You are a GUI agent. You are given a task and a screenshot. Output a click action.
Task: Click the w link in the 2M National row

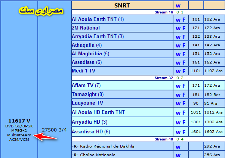pos(178,28)
